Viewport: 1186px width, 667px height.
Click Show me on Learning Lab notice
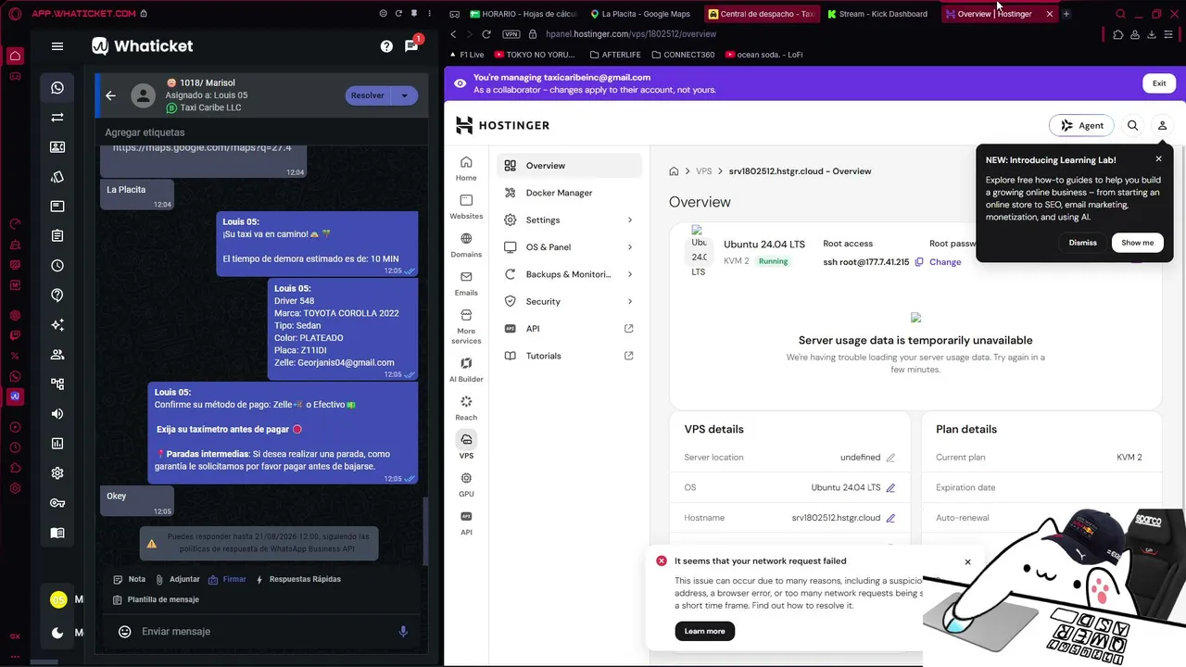(1137, 243)
